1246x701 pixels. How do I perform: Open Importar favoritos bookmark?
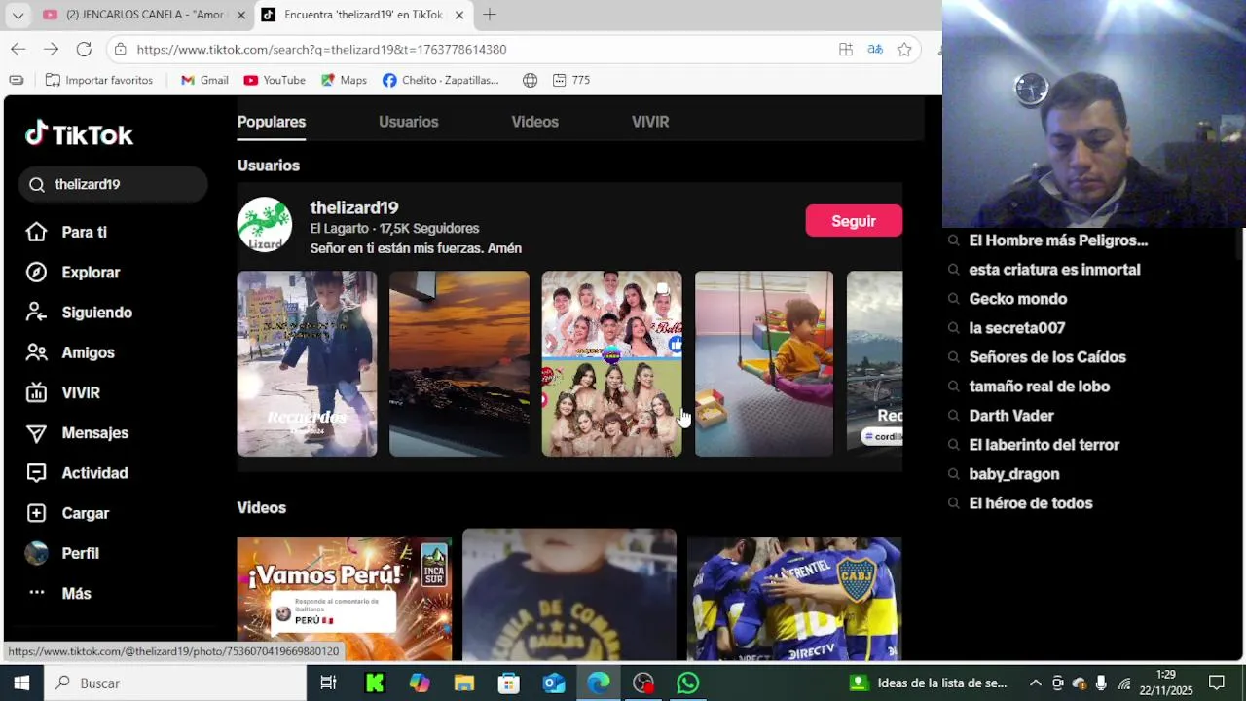tap(99, 80)
